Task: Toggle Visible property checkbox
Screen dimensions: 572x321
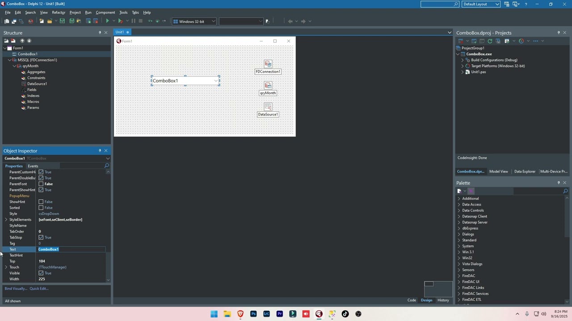Action: 41,273
